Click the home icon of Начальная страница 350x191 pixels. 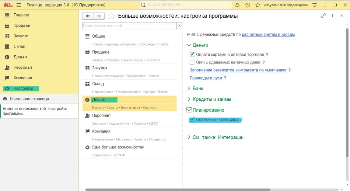coord(5,99)
